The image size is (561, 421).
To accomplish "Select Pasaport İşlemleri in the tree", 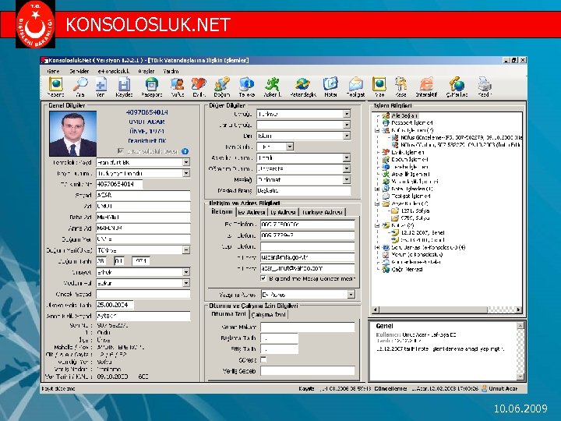I will pos(411,123).
